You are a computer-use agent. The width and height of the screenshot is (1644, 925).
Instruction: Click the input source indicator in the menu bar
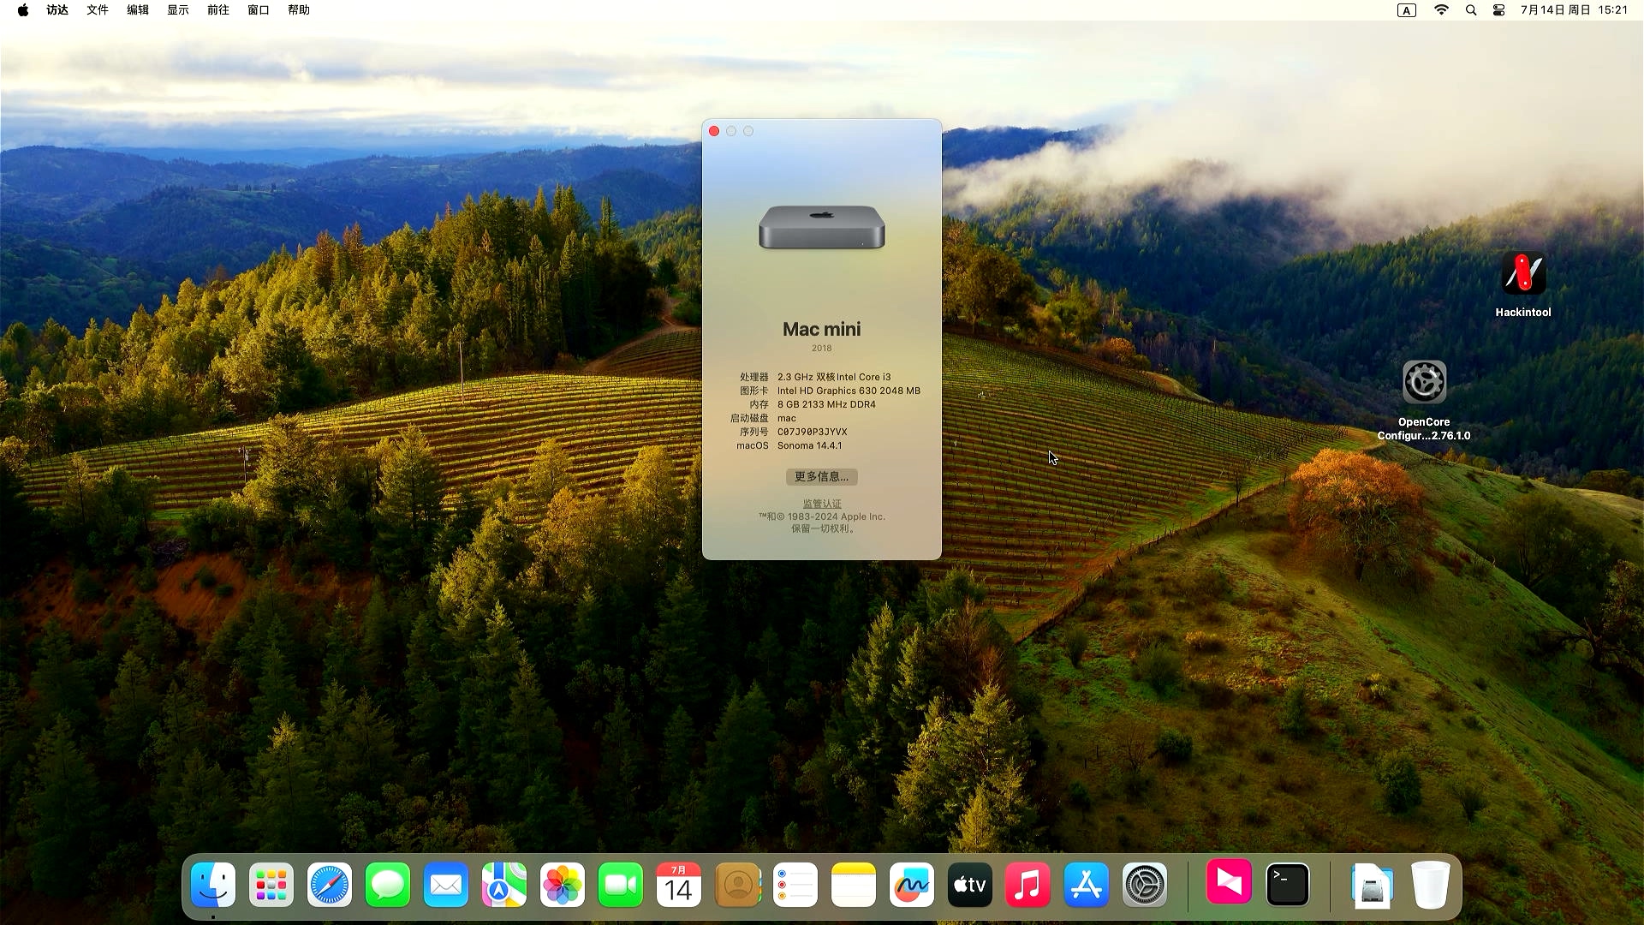pyautogui.click(x=1407, y=10)
